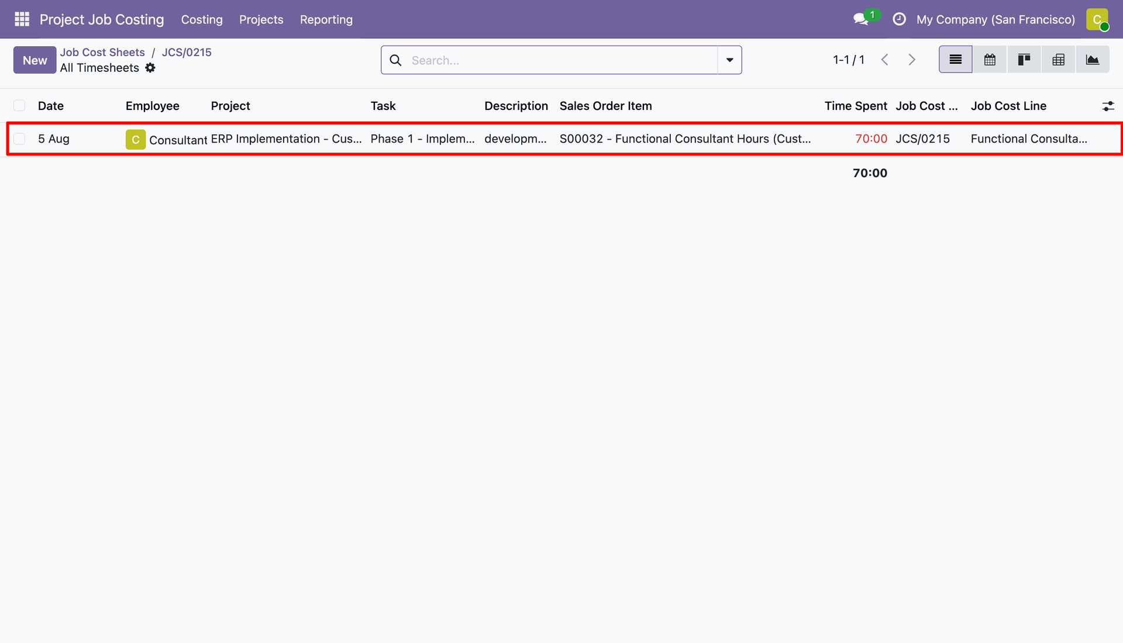Image resolution: width=1123 pixels, height=643 pixels.
Task: Open the activities clock icon
Action: point(899,19)
